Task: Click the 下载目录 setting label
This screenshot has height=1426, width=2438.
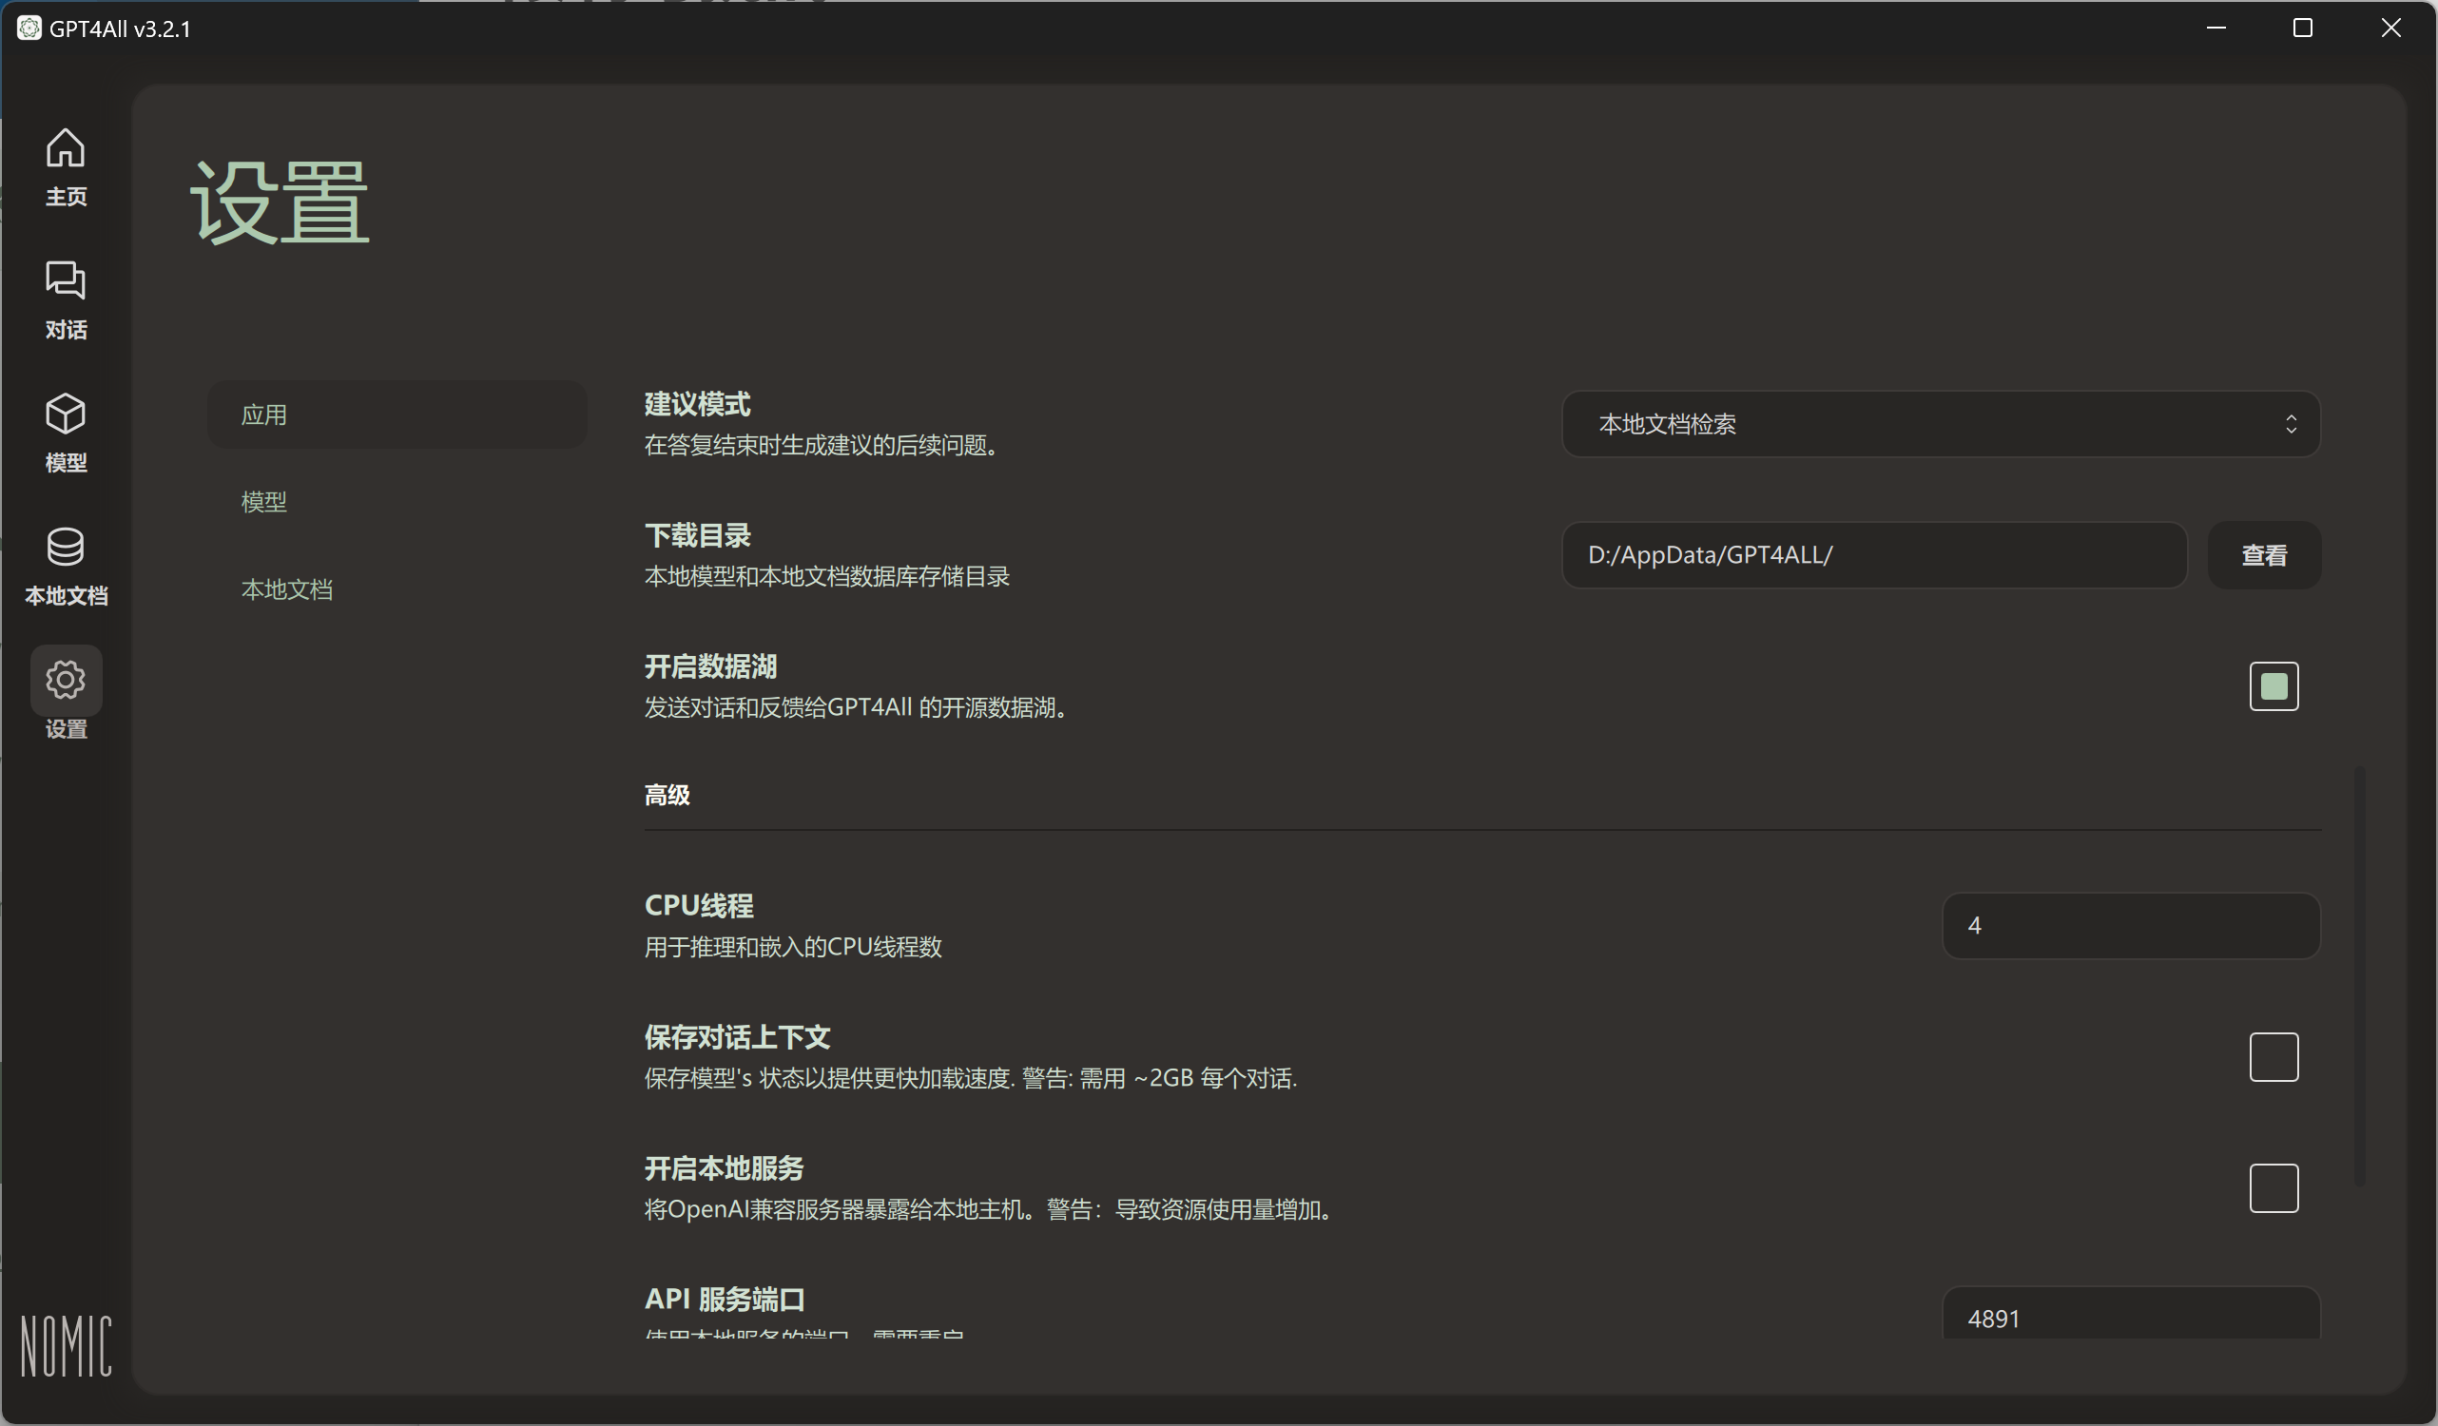Action: point(698,536)
